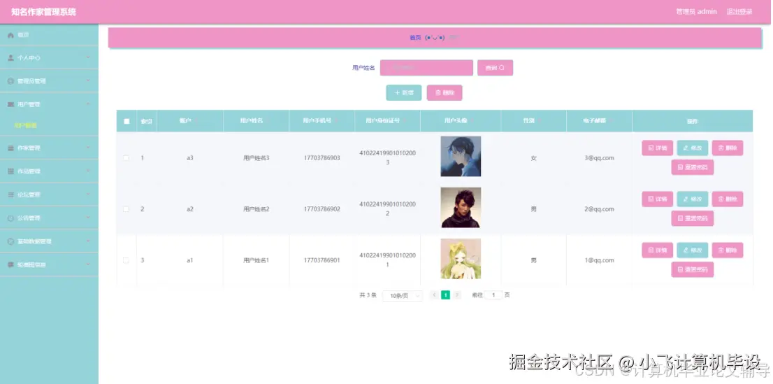
Task: Toggle the select-all checkbox in table header
Action: pyautogui.click(x=127, y=121)
